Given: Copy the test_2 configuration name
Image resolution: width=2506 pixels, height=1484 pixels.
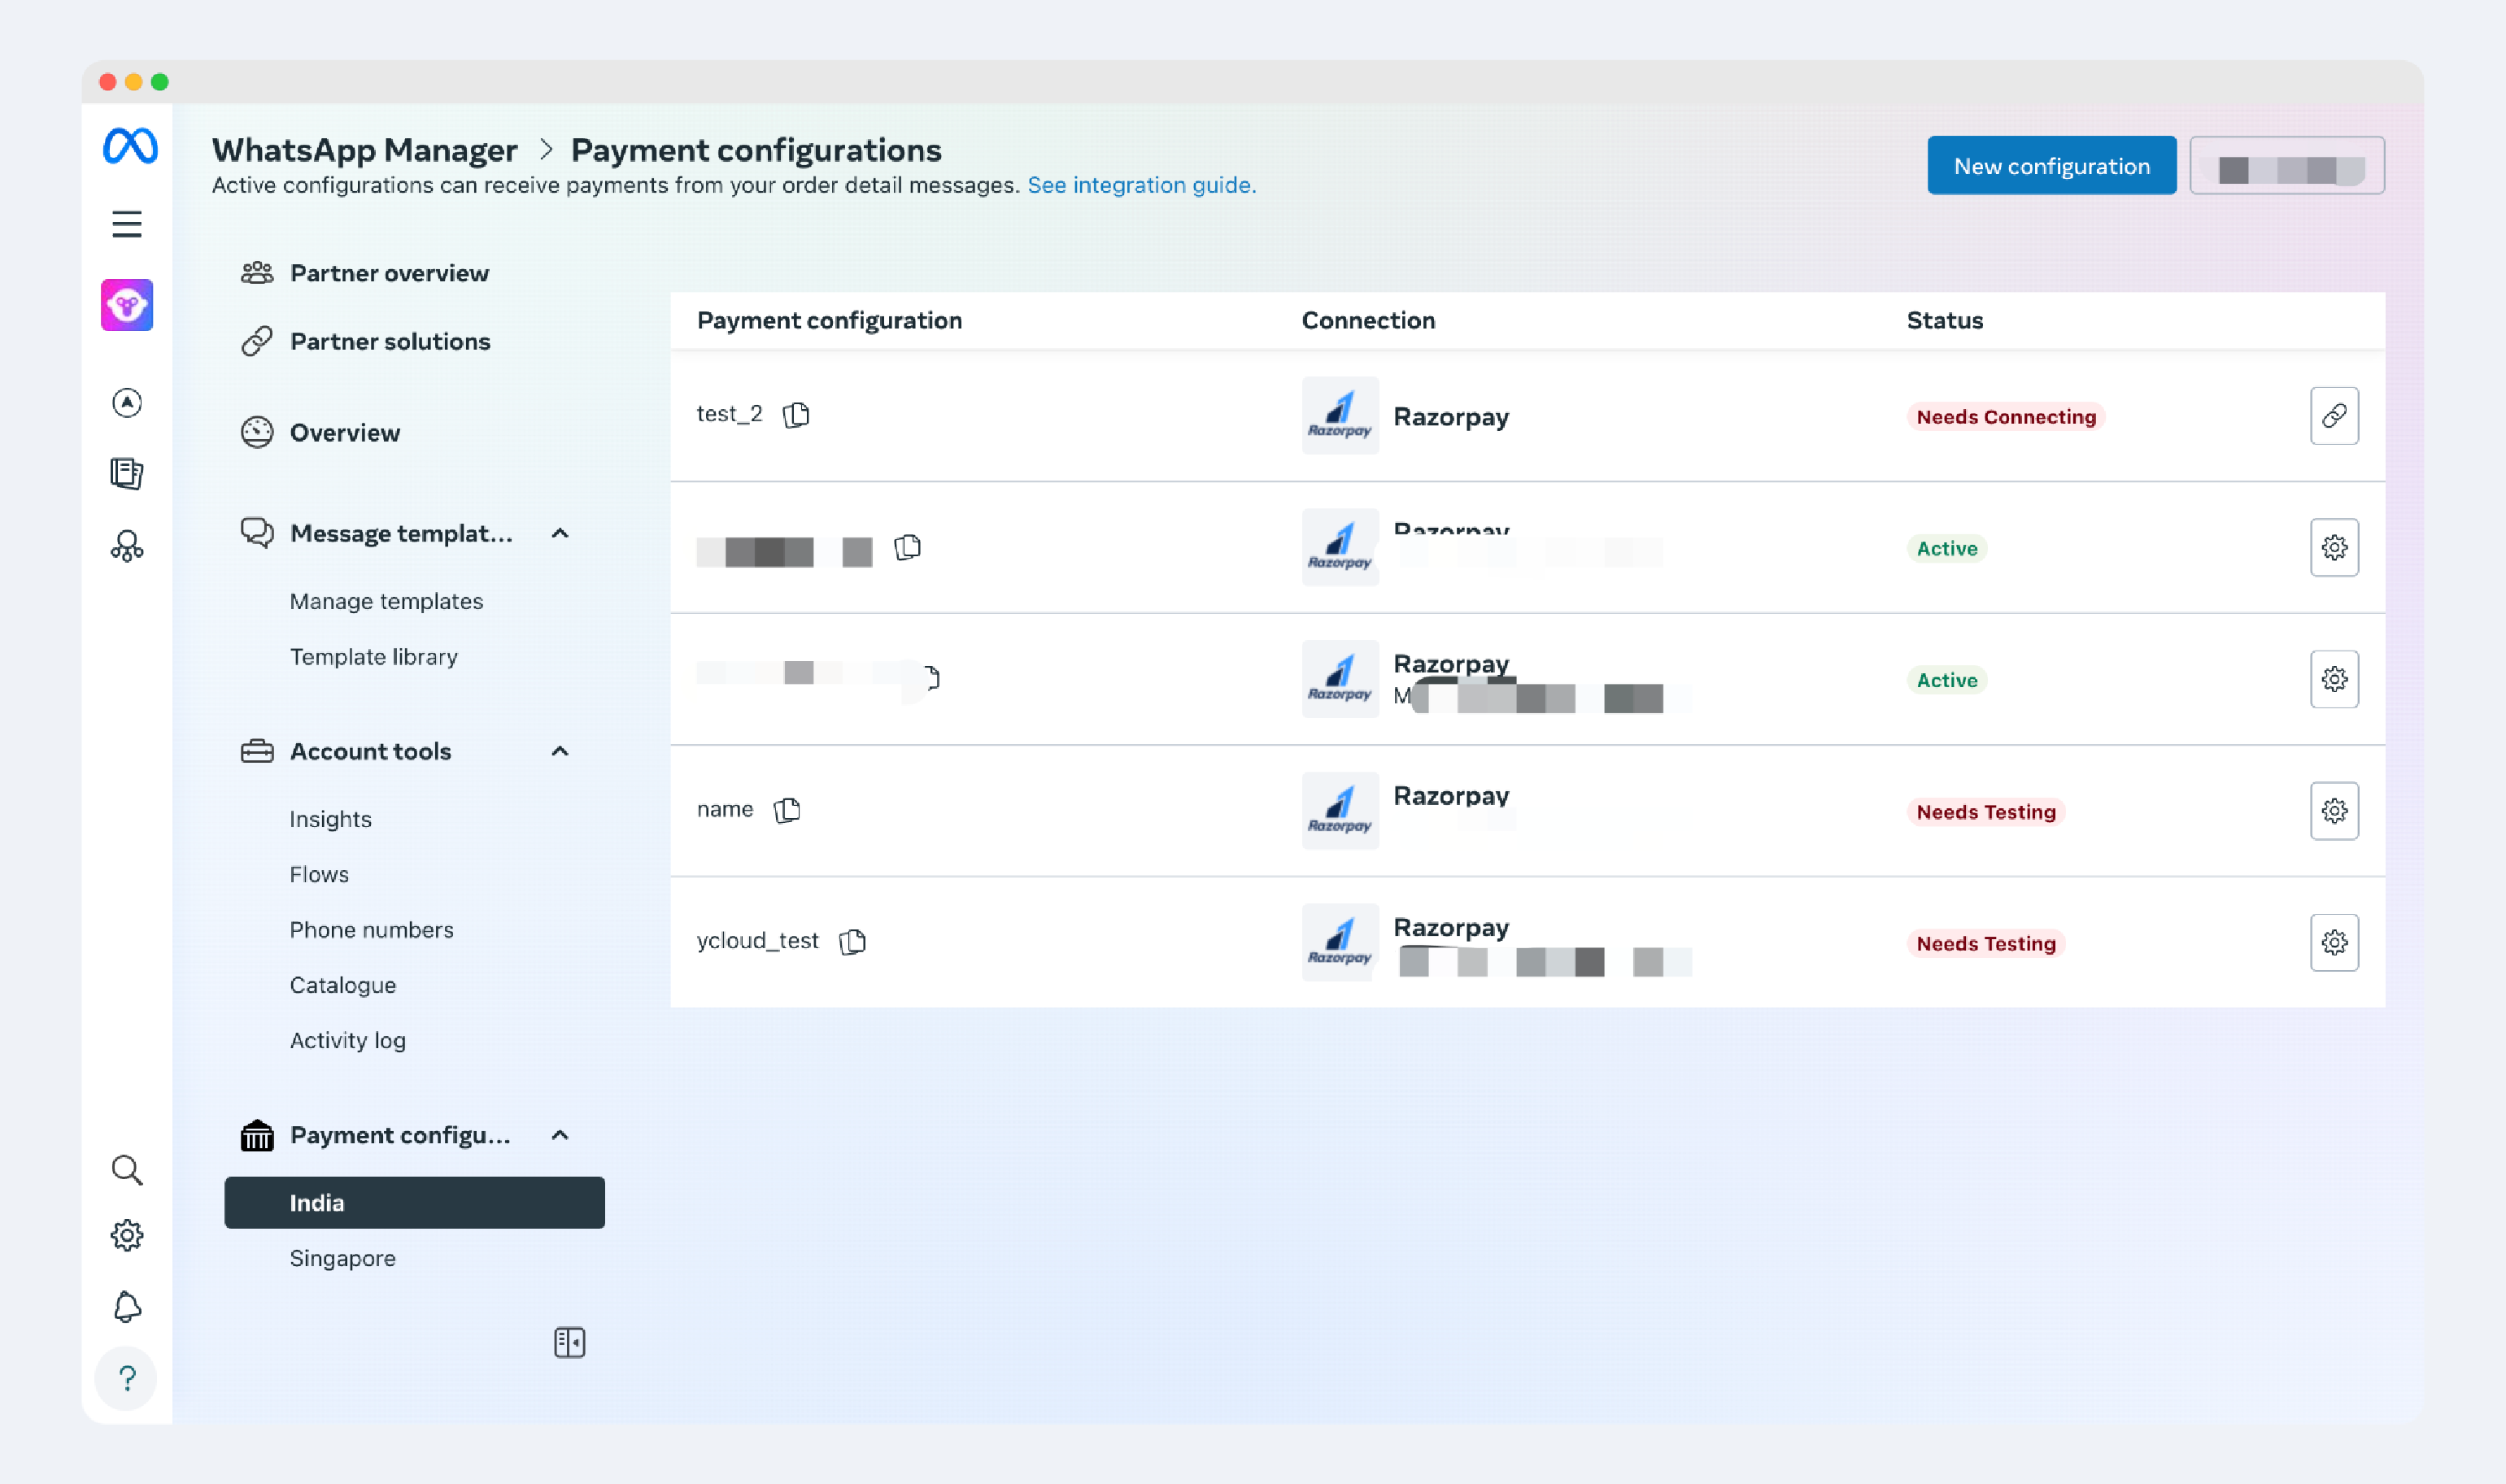Looking at the screenshot, I should pos(796,414).
